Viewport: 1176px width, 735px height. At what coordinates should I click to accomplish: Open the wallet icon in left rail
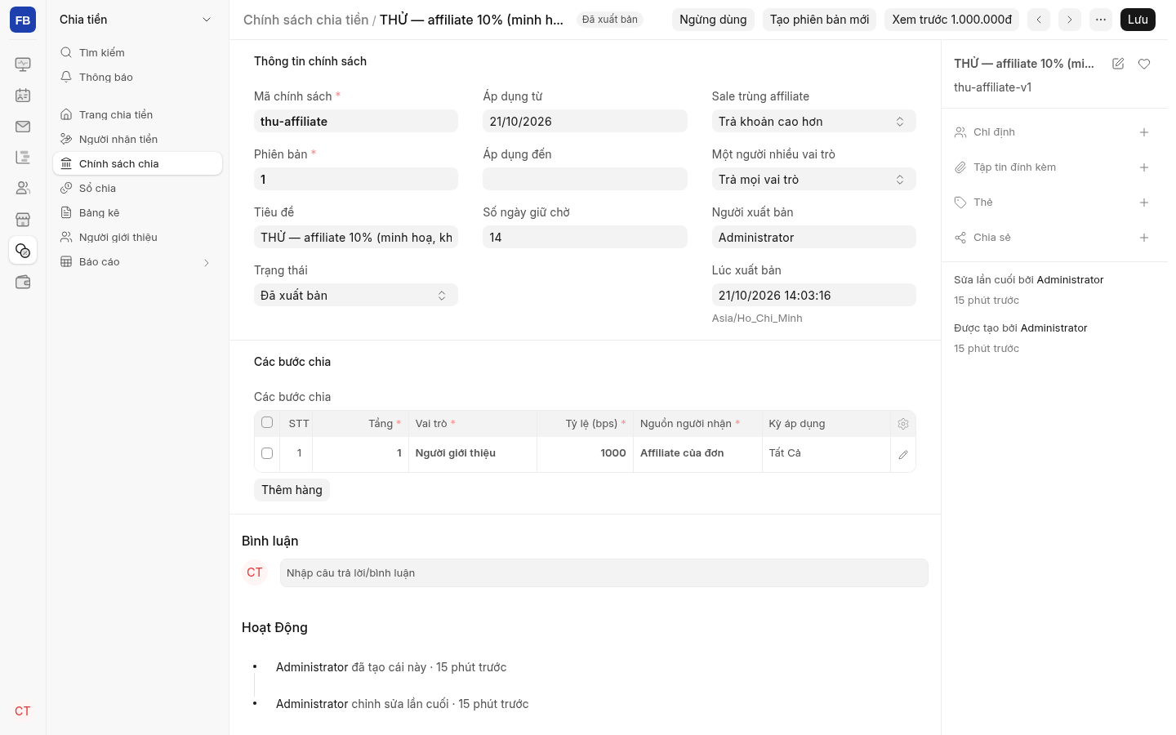(x=23, y=282)
